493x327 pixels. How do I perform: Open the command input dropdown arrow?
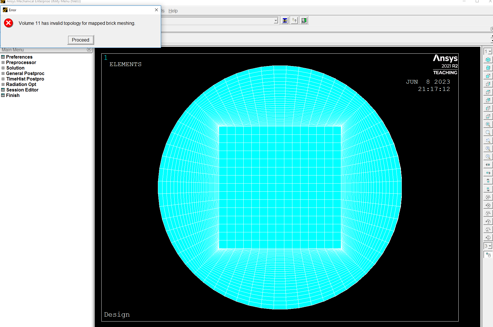[x=276, y=20]
